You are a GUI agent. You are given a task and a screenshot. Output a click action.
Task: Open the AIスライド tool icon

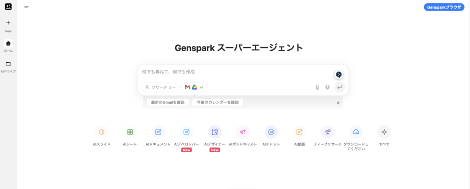click(101, 132)
